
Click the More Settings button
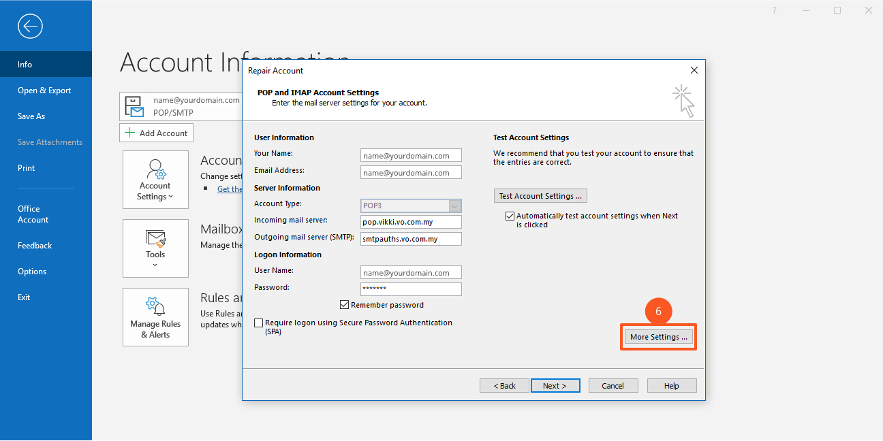[x=658, y=337]
